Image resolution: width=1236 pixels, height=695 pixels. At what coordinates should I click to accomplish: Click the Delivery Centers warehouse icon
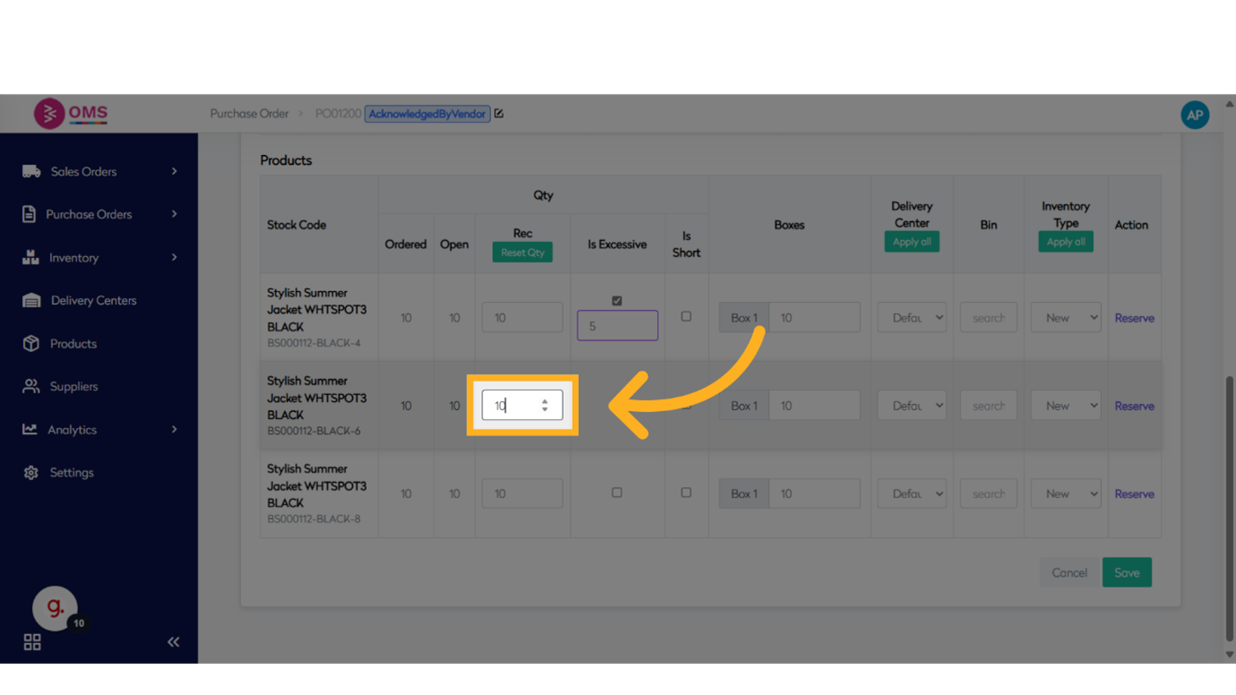(x=31, y=301)
